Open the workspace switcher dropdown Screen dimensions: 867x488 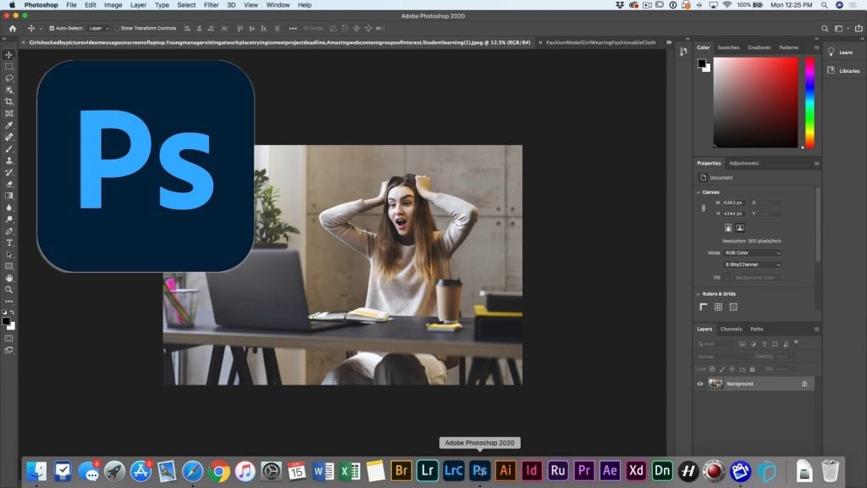(x=842, y=28)
